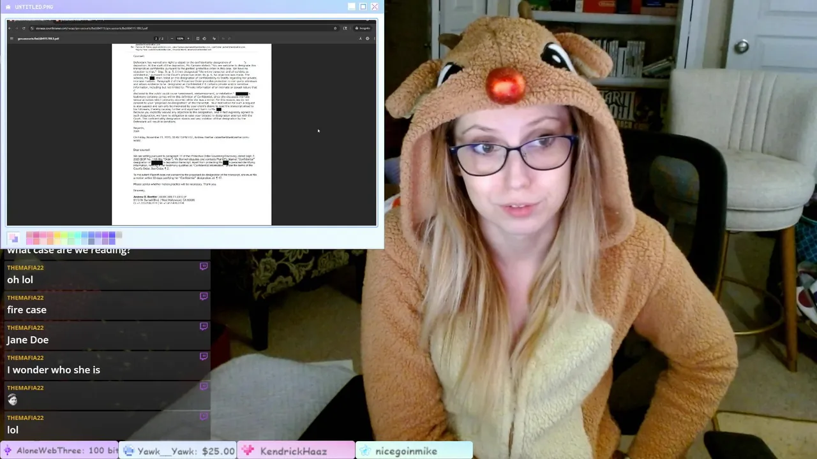Rotate the PDF with the rotate icon
The image size is (817, 459).
pos(204,38)
